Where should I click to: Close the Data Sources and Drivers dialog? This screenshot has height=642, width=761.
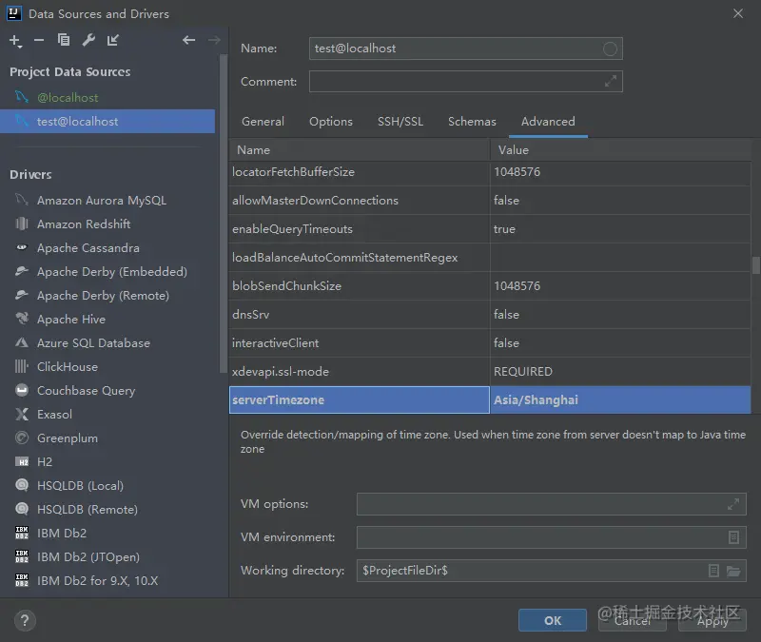(x=738, y=13)
